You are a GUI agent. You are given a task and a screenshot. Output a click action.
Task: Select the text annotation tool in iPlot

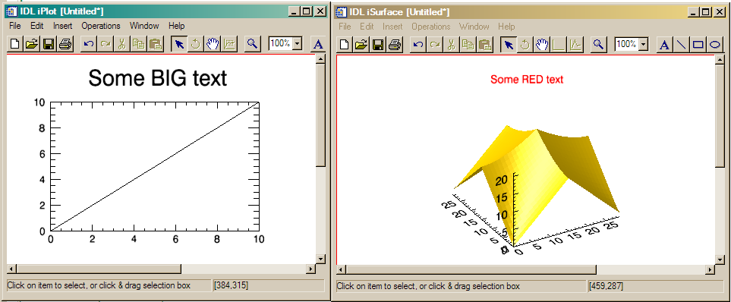[x=318, y=44]
